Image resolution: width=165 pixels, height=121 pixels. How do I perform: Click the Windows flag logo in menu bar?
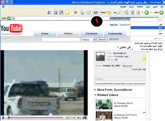click(x=4, y=7)
